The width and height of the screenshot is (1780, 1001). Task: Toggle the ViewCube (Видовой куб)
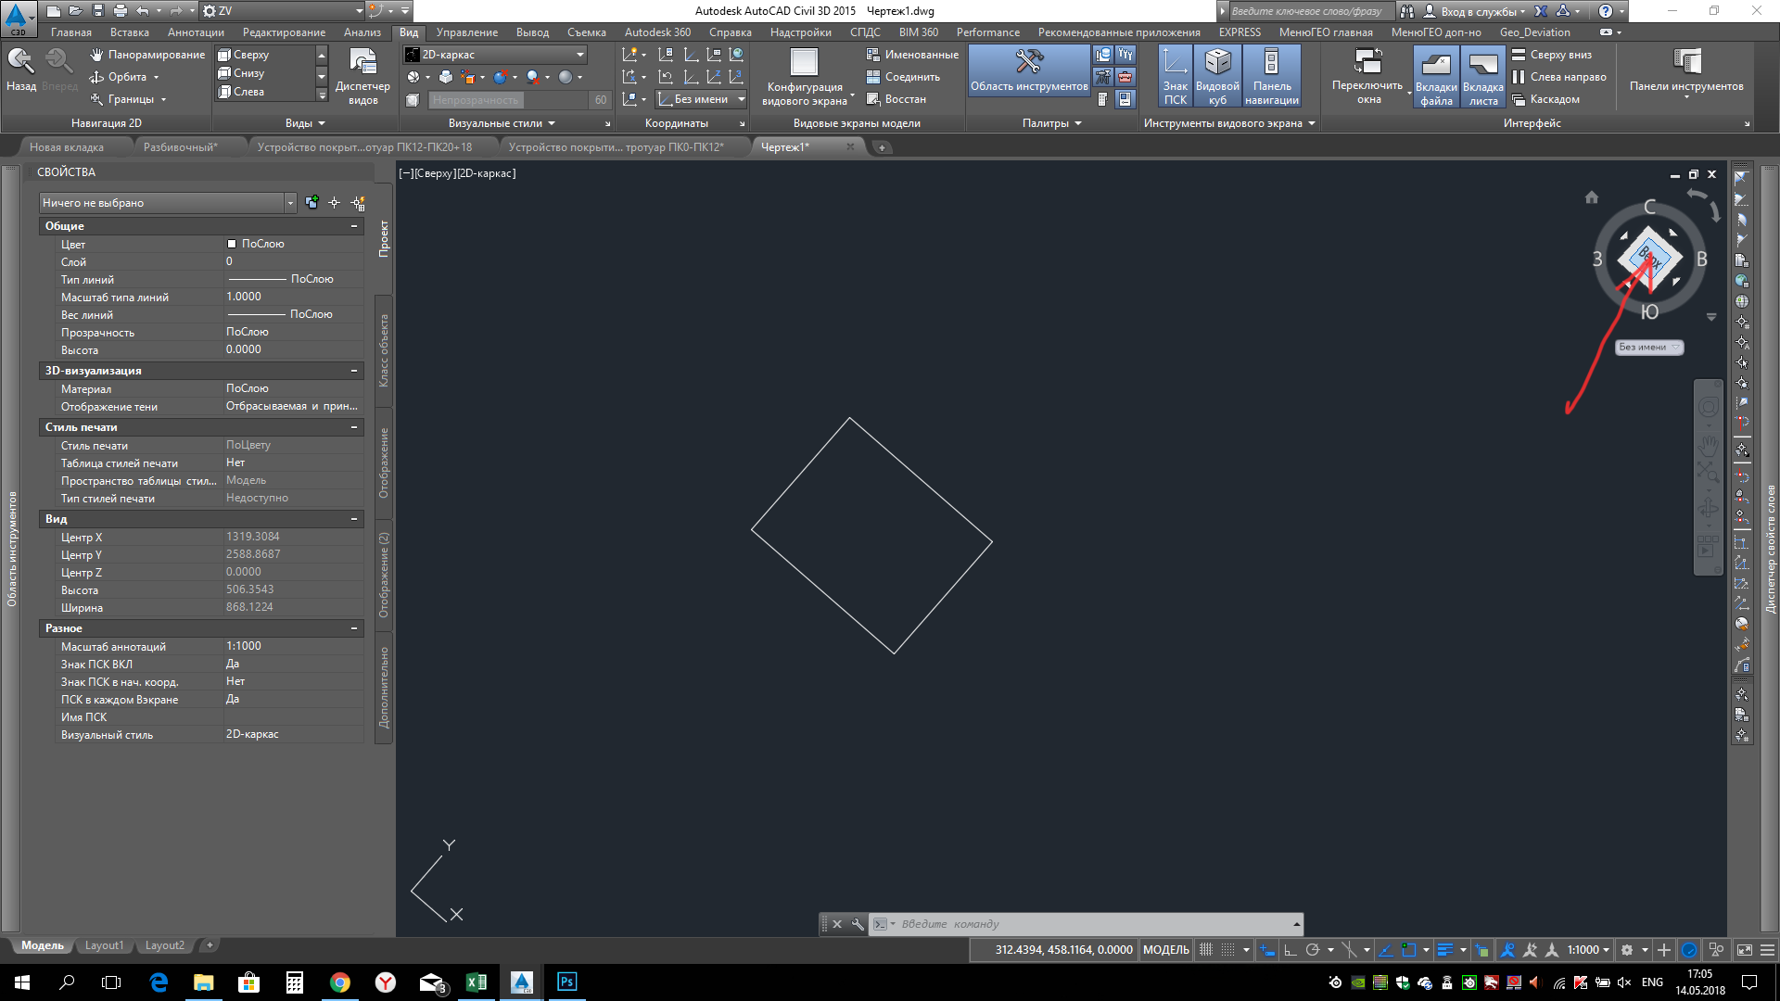coord(1217,77)
